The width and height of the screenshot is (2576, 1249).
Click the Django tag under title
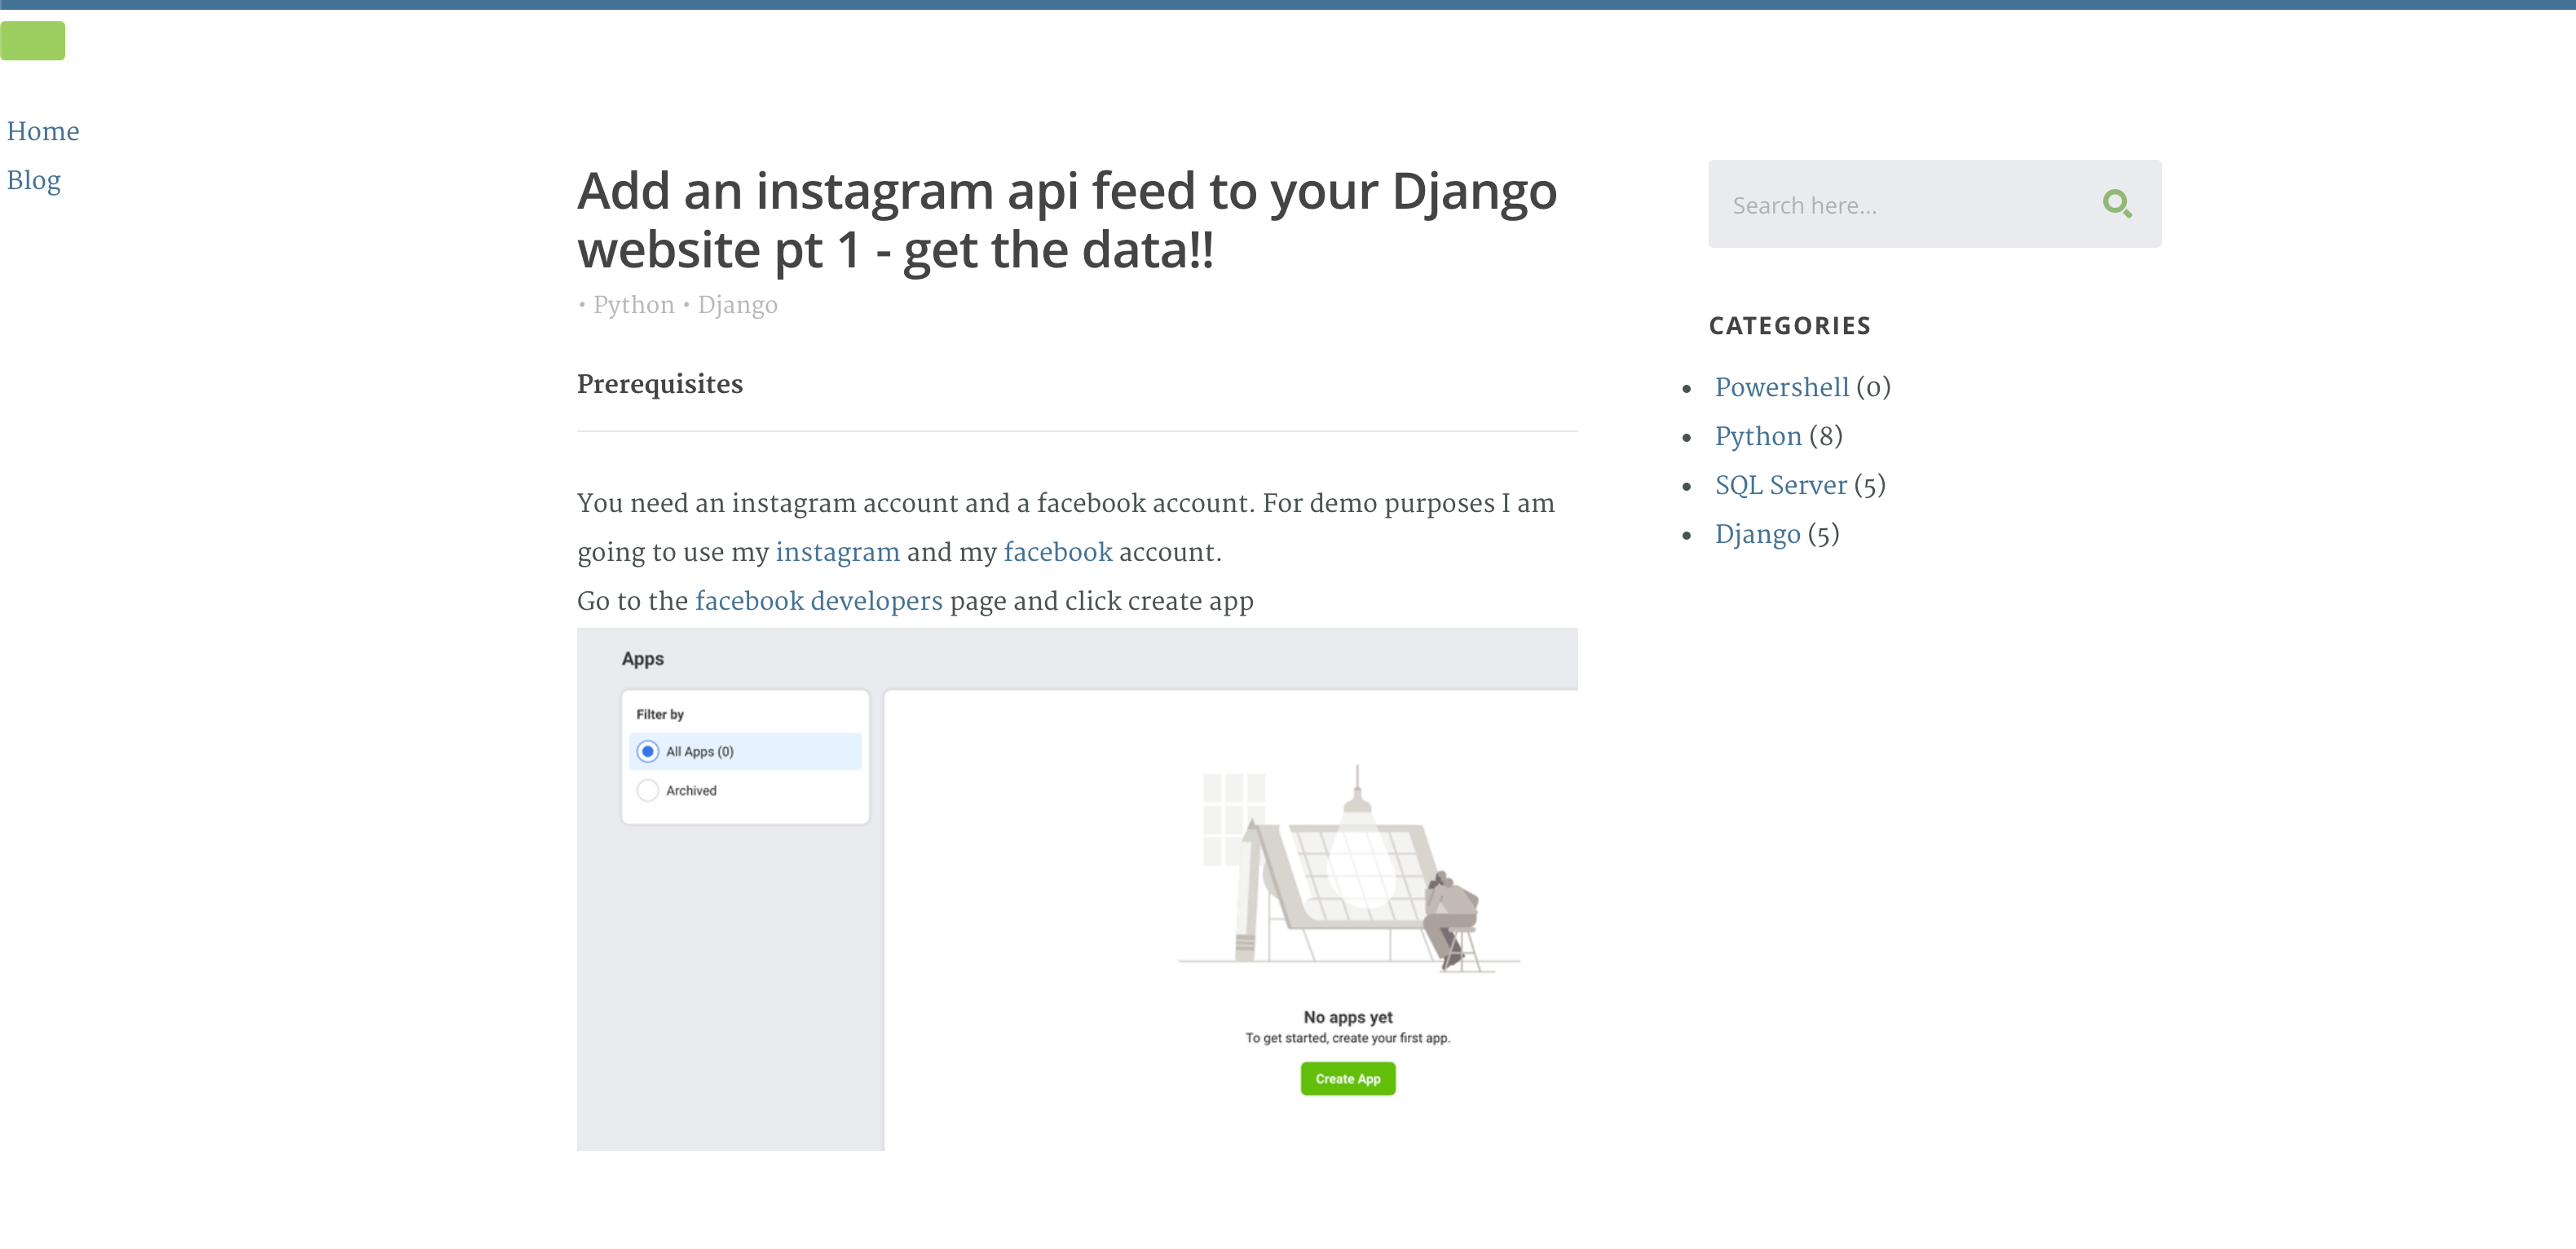pyautogui.click(x=738, y=305)
